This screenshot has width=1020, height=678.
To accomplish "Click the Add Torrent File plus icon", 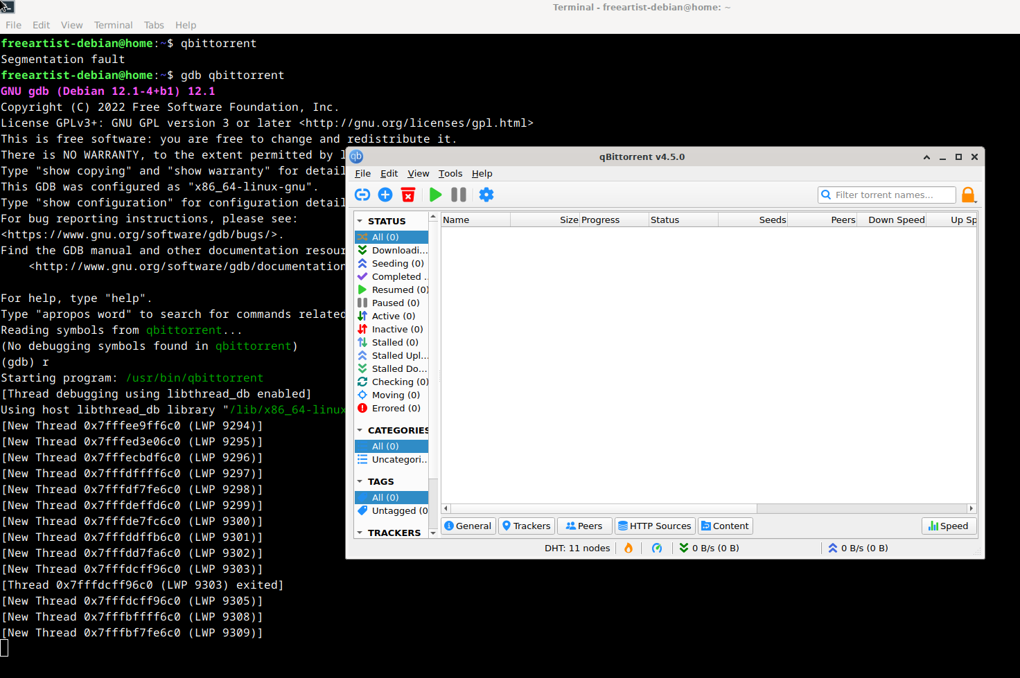I will coord(385,195).
